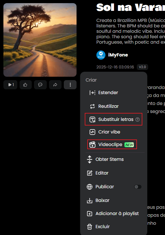Choose Substituir letras from the menu

tap(113, 119)
